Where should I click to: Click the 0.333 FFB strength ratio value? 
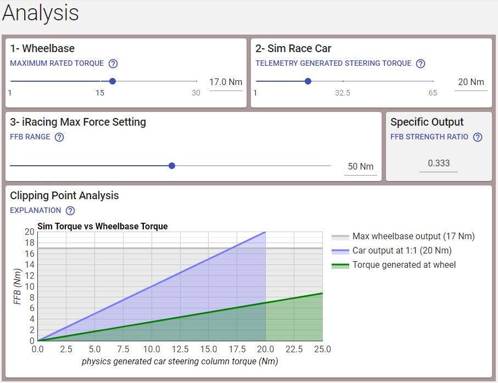click(439, 164)
